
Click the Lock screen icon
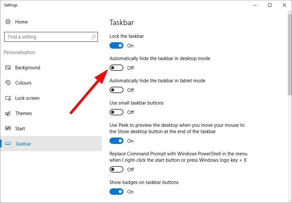8,98
